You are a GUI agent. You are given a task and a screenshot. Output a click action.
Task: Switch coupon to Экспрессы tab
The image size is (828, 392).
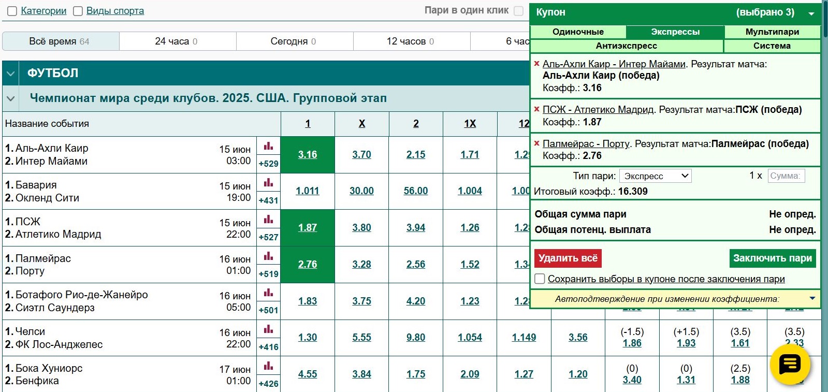tap(675, 32)
